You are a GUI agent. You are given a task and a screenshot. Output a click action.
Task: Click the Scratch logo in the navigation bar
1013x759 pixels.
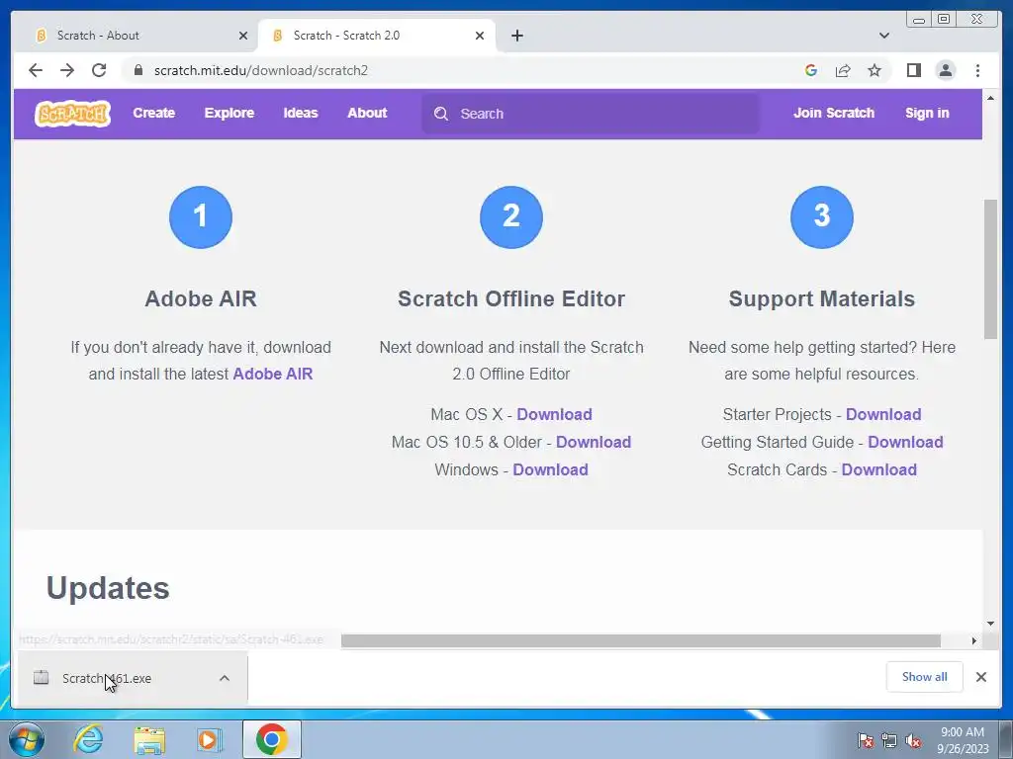click(72, 114)
